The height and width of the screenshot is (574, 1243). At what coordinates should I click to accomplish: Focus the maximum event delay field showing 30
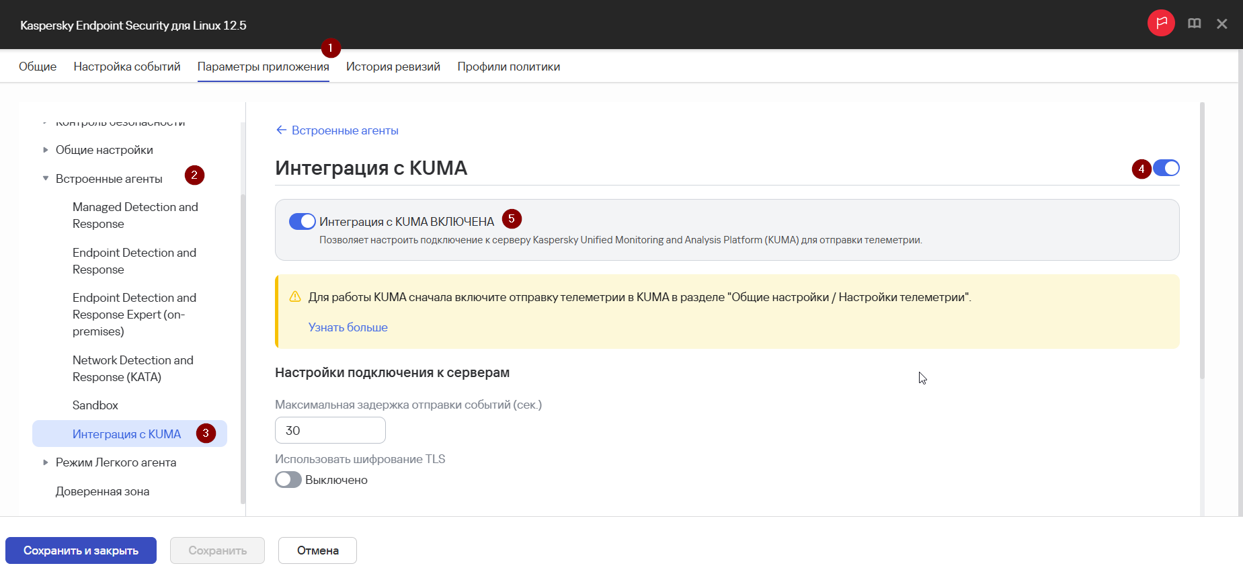coord(330,430)
